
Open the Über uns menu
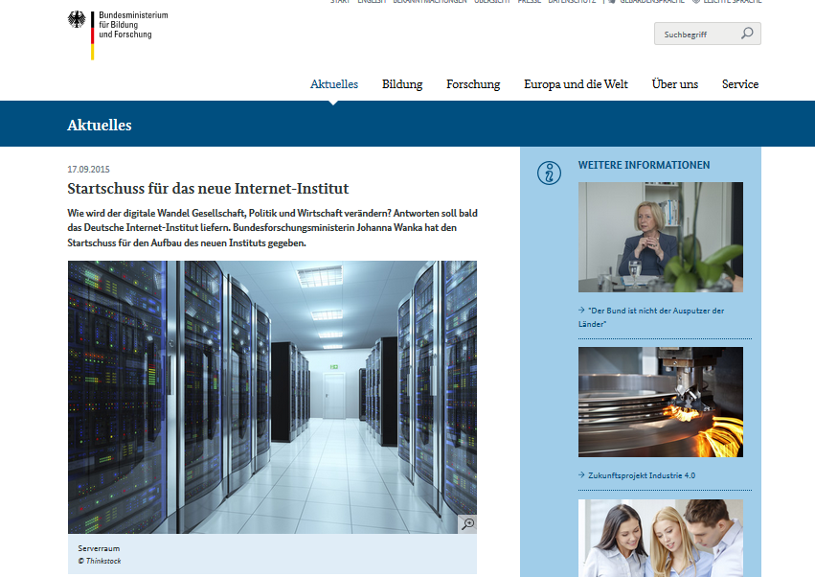675,84
